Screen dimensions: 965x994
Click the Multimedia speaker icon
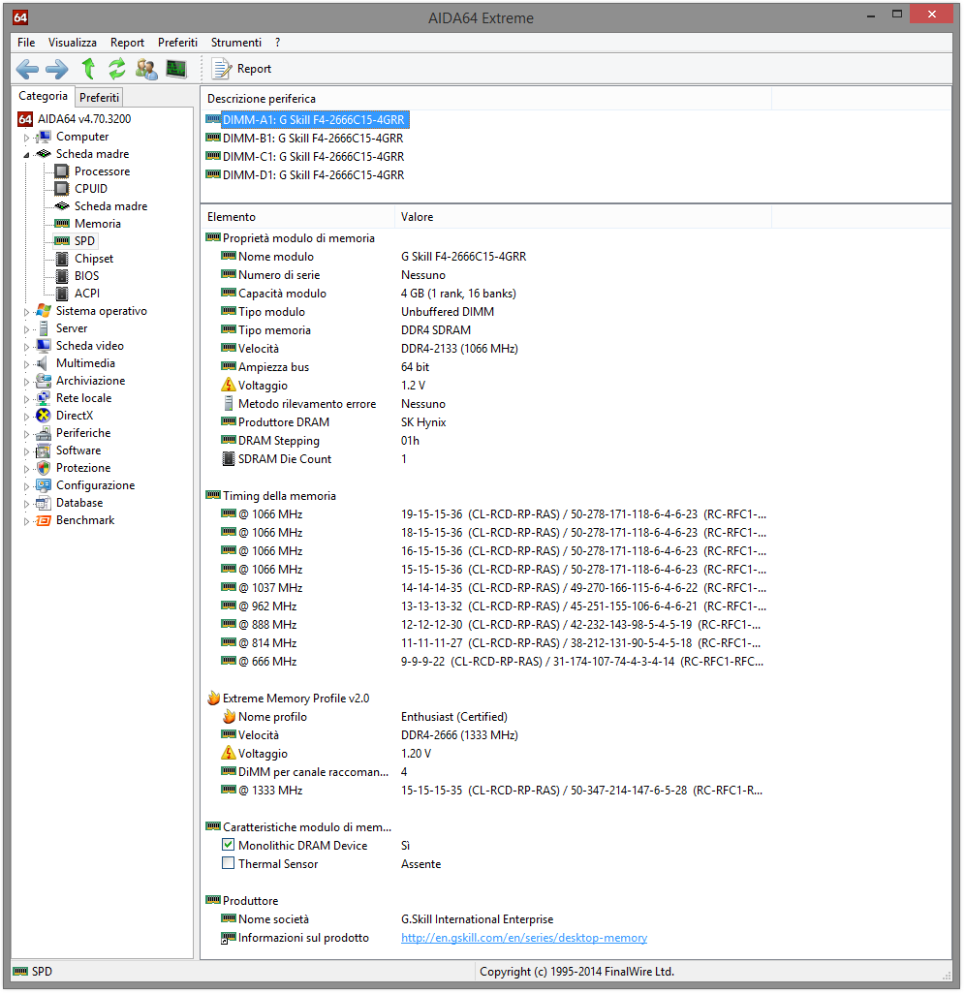coord(43,363)
